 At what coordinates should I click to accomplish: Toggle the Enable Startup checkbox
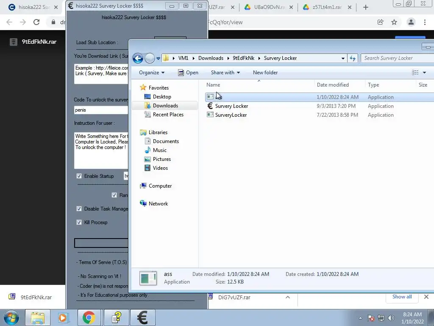(x=79, y=176)
